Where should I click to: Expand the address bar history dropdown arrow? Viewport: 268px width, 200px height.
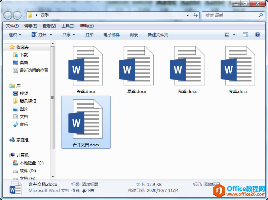tap(188, 15)
